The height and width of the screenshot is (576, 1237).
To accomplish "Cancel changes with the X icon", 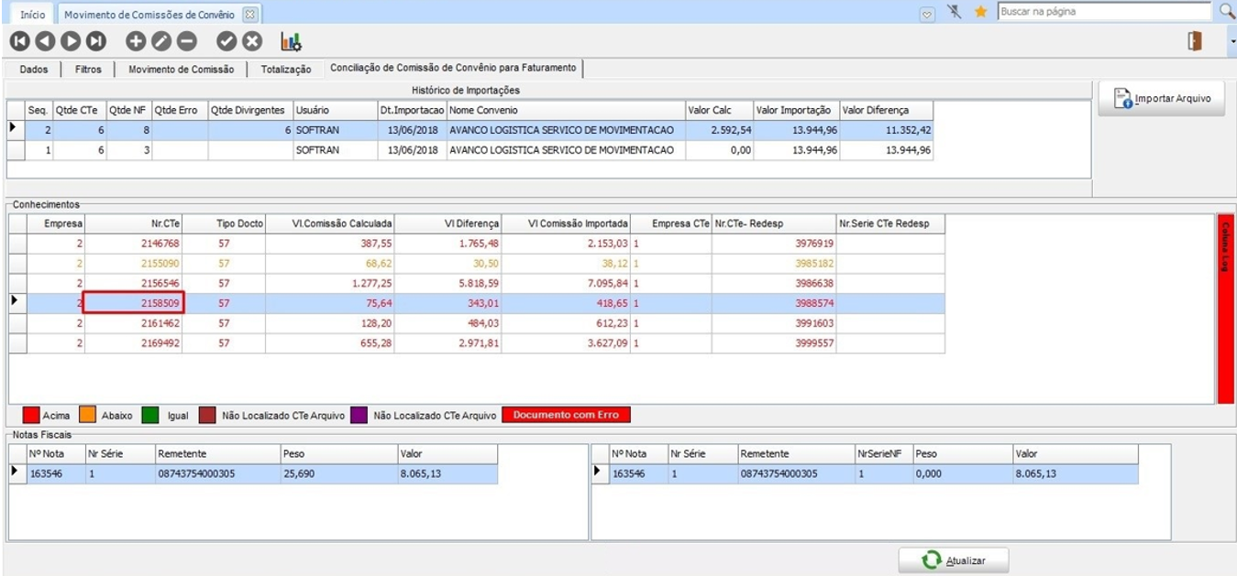I will click(x=252, y=41).
